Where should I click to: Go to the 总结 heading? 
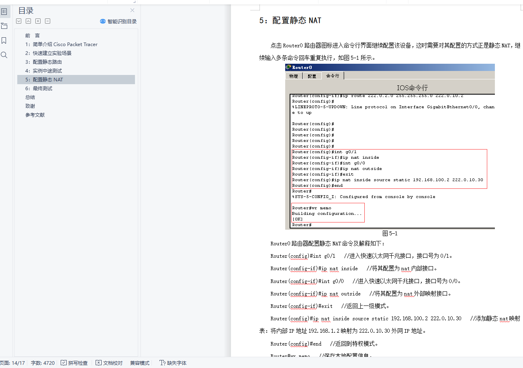click(30, 97)
